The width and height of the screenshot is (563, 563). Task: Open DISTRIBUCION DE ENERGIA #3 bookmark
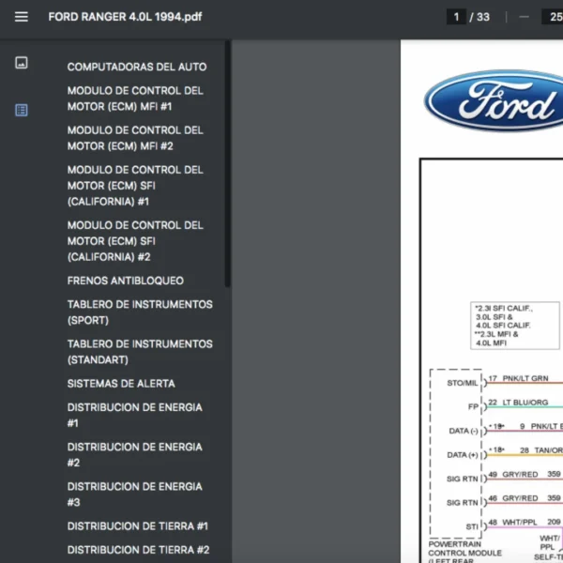pyautogui.click(x=135, y=495)
